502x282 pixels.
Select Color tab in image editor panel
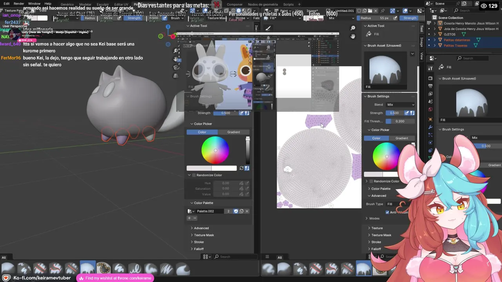[x=376, y=138]
